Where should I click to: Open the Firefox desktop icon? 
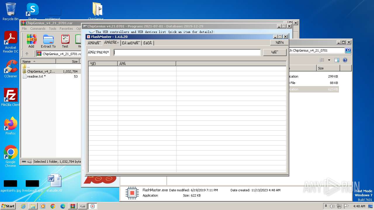[x=11, y=126]
